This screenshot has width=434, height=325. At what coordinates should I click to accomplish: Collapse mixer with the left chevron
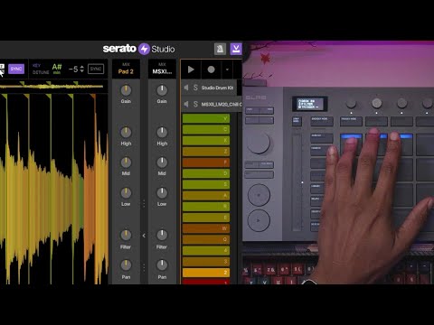pyautogui.click(x=144, y=236)
